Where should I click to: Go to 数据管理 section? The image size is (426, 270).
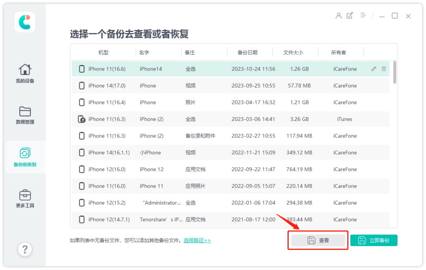(25, 115)
